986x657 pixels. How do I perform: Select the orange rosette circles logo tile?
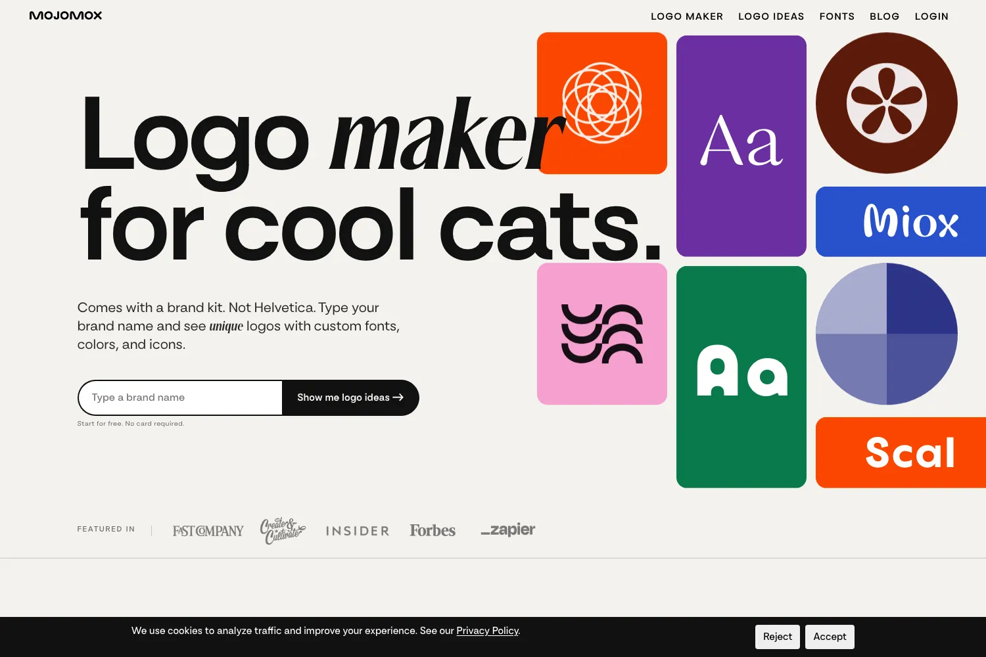click(602, 103)
